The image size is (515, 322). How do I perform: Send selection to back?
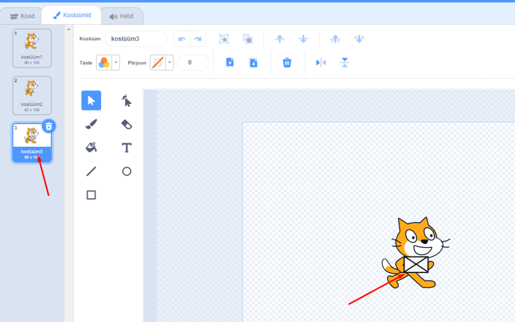click(x=359, y=39)
